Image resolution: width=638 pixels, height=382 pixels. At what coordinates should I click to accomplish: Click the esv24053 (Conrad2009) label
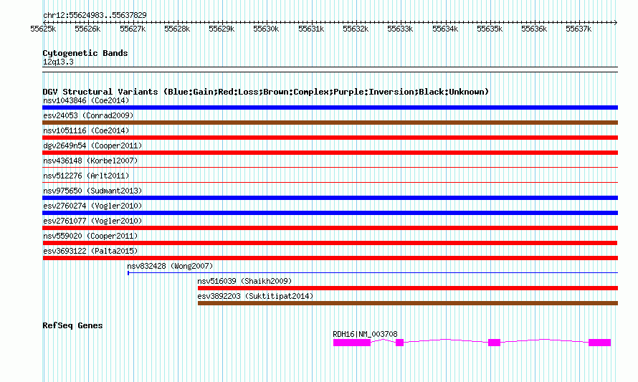88,115
